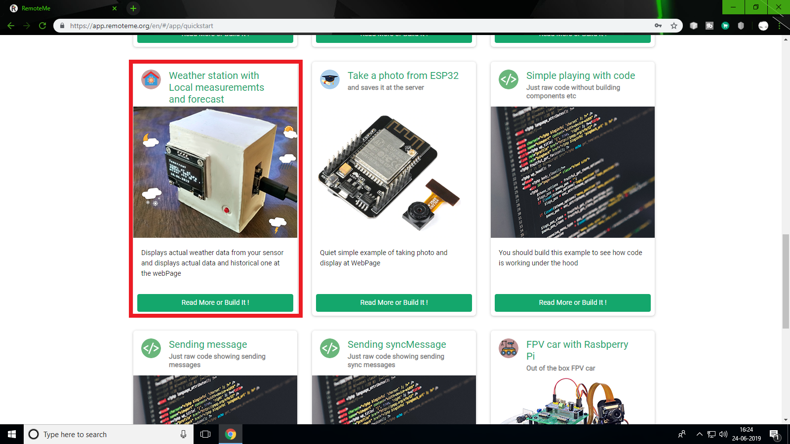Click the page vertical scrollbar thumb
The width and height of the screenshot is (790, 444).
[x=786, y=281]
